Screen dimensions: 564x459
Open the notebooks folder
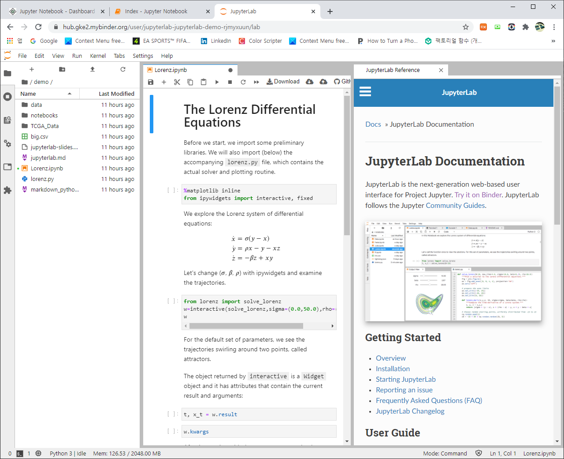[78, 116]
